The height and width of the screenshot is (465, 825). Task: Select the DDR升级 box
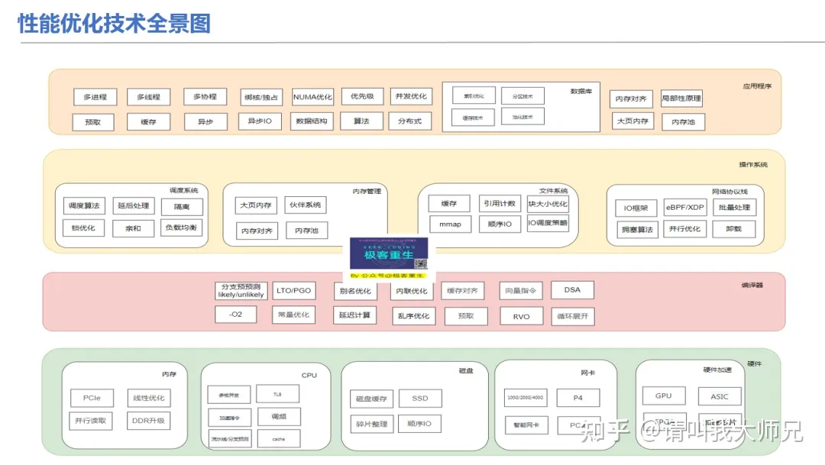pos(148,421)
